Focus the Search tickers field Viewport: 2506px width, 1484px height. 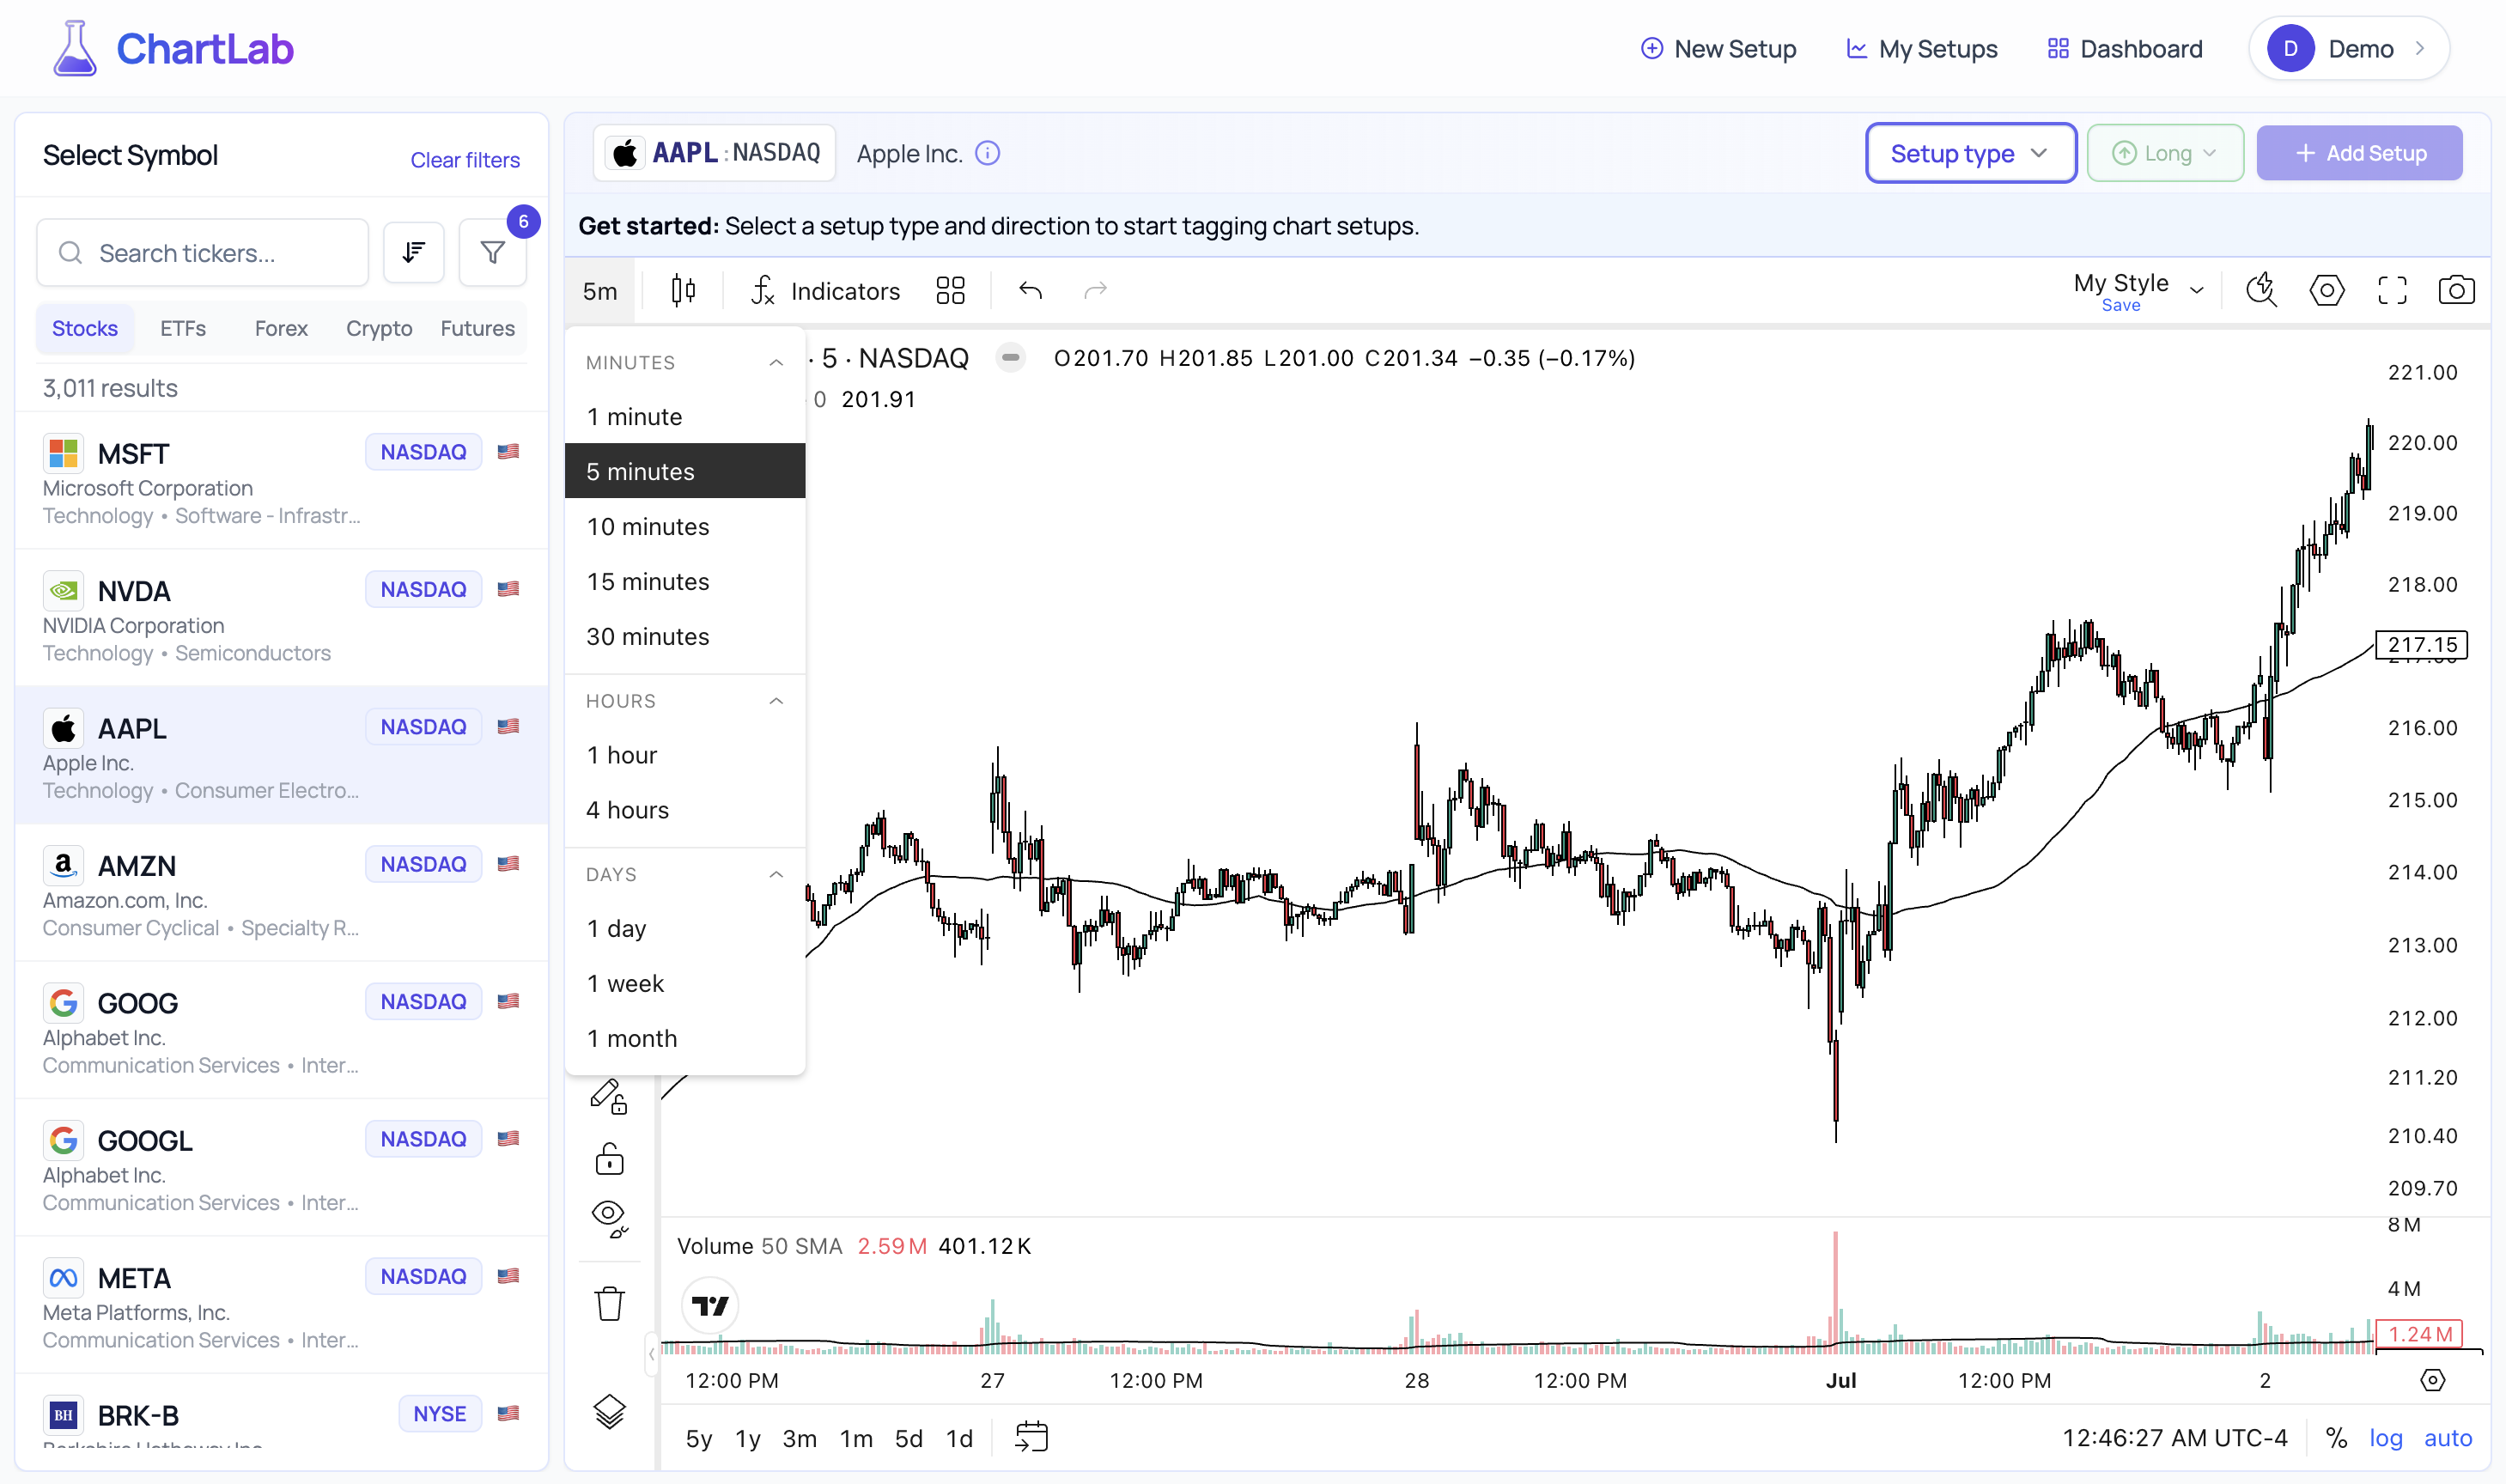click(x=203, y=253)
